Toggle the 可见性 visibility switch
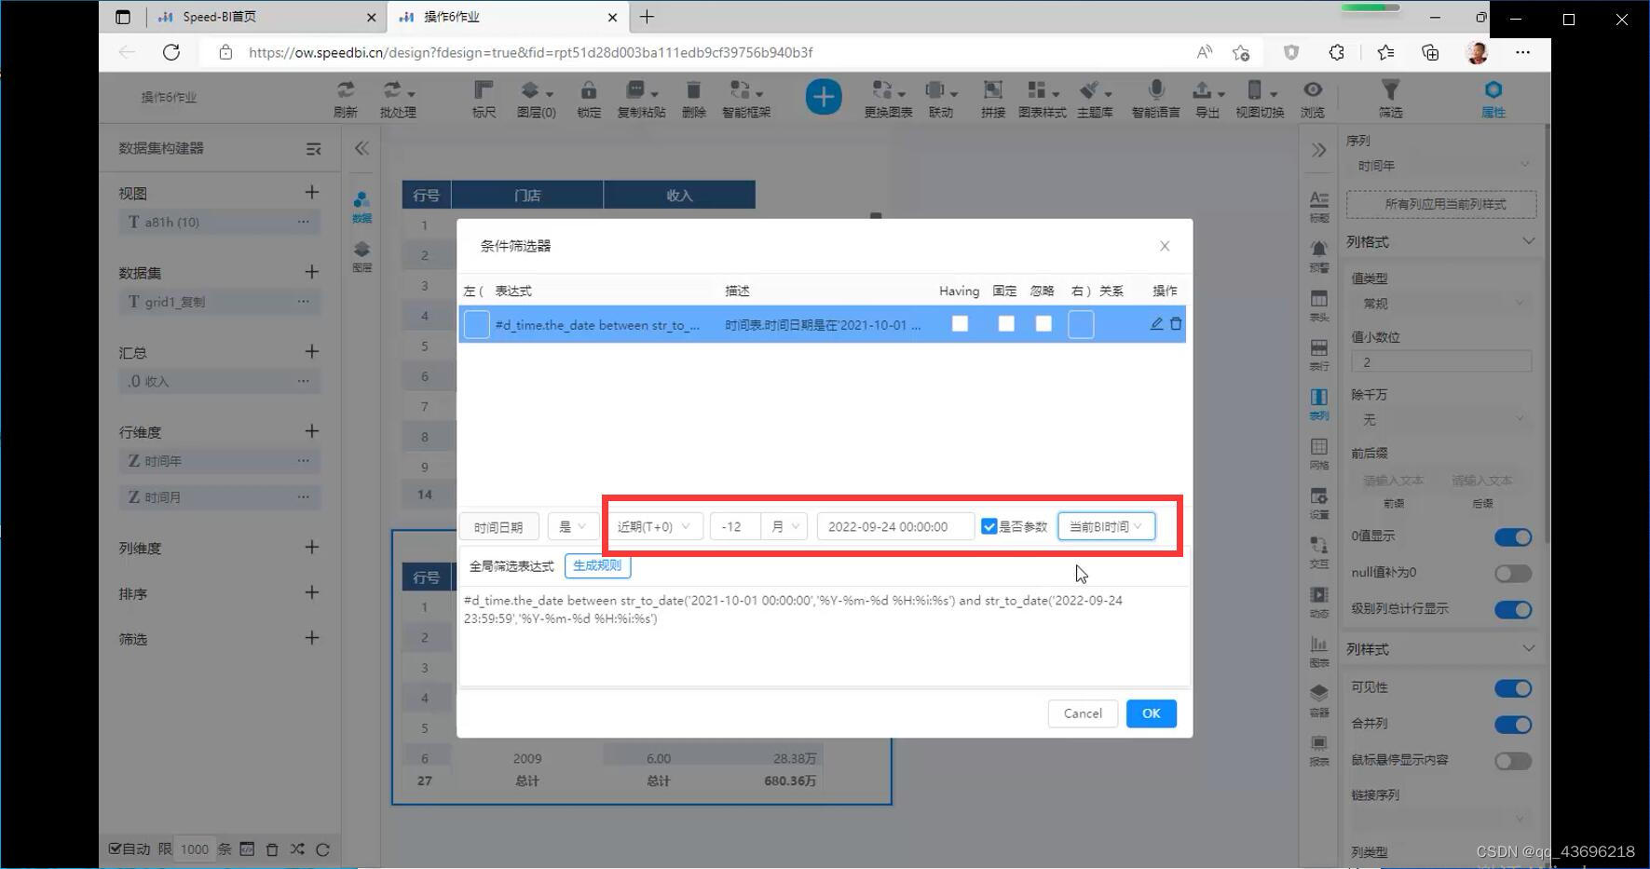The width and height of the screenshot is (1650, 869). (1513, 688)
